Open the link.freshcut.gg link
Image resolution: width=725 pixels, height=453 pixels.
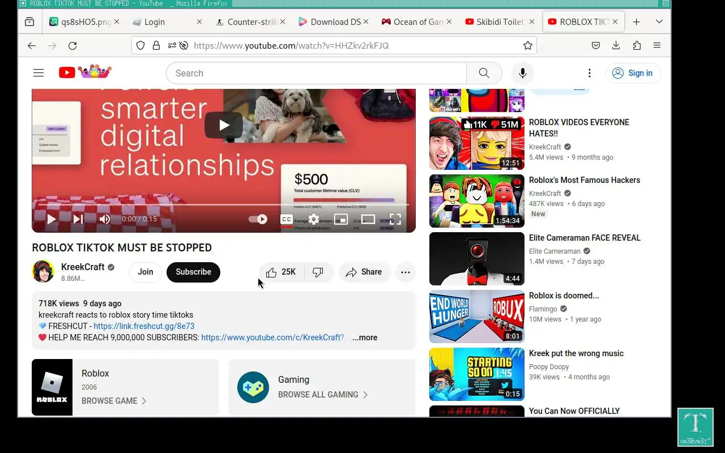[144, 326]
